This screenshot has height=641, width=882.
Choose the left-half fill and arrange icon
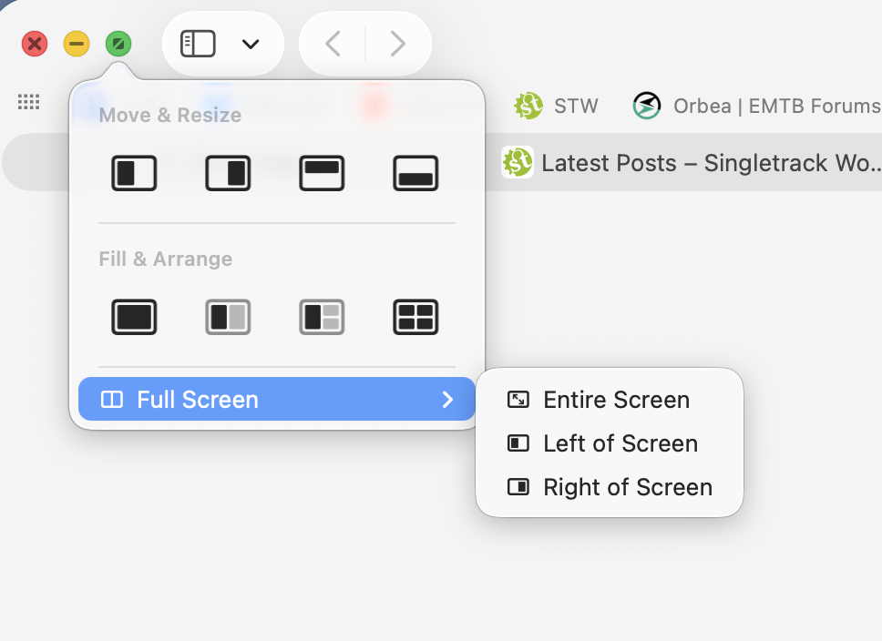point(228,317)
